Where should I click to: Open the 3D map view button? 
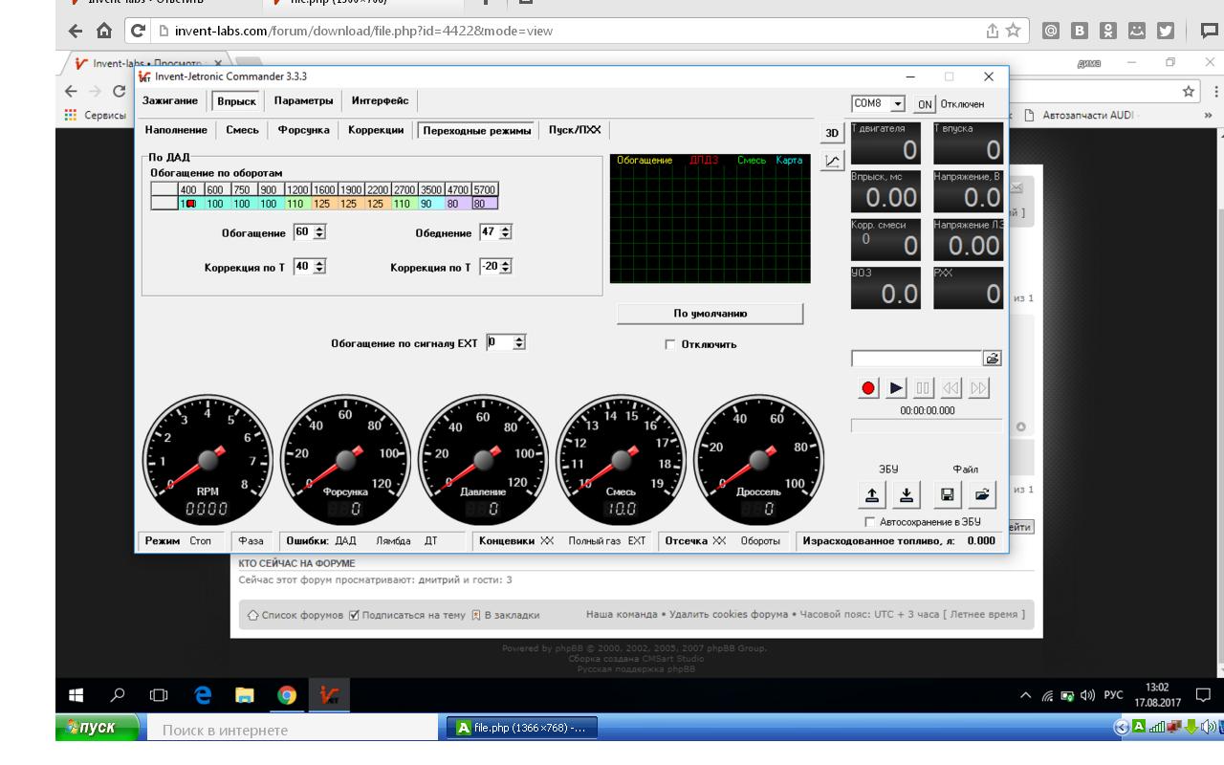click(832, 133)
